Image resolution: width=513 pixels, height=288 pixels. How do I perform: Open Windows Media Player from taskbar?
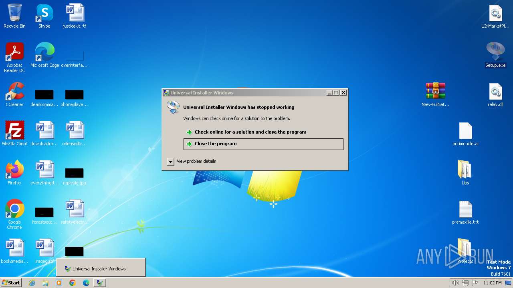[x=59, y=283]
